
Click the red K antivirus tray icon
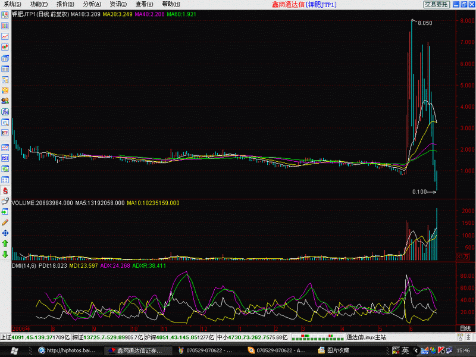(x=441, y=350)
